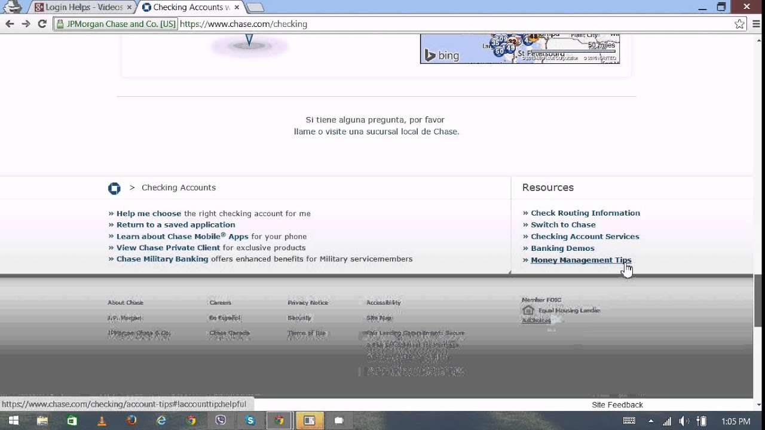The height and width of the screenshot is (430, 765).
Task: Click the Checking Accounts breadcrumb text
Action: (179, 188)
